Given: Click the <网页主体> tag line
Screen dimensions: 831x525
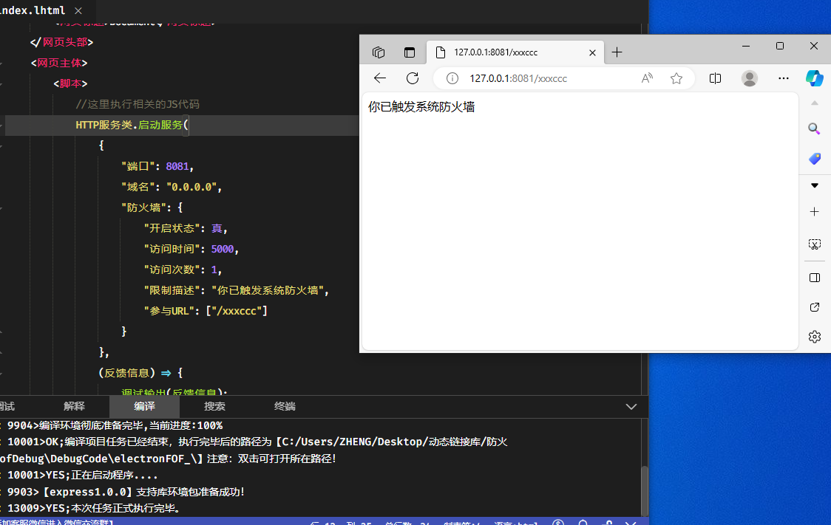Looking at the screenshot, I should (59, 63).
